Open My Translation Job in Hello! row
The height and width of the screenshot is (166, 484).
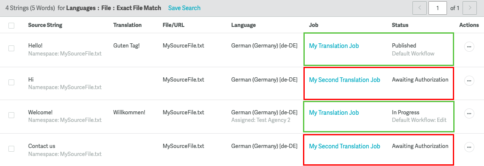coord(334,46)
